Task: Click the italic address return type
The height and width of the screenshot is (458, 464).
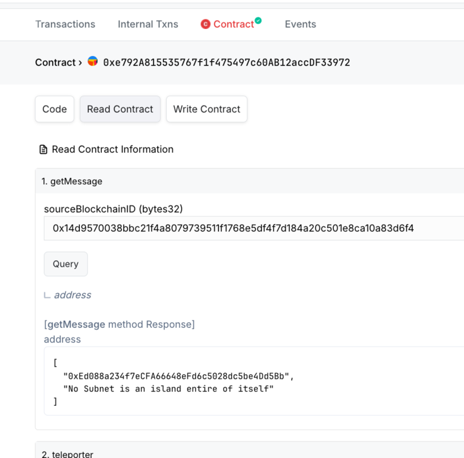Action: click(72, 295)
